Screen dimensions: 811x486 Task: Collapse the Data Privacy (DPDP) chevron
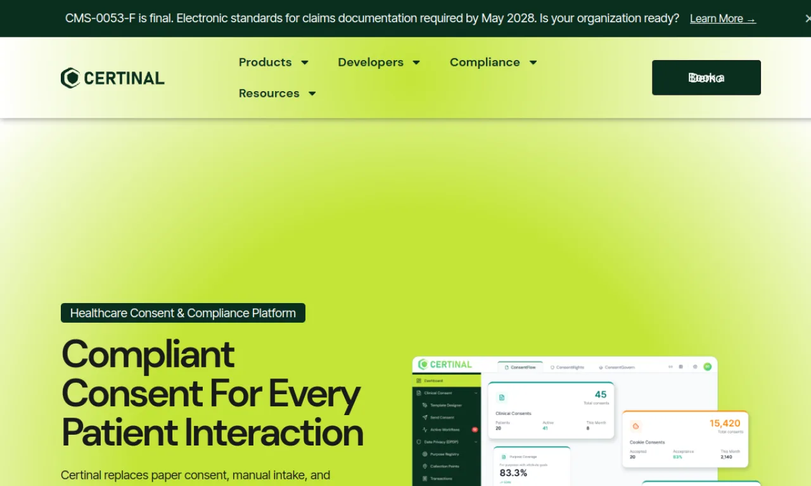tap(476, 442)
